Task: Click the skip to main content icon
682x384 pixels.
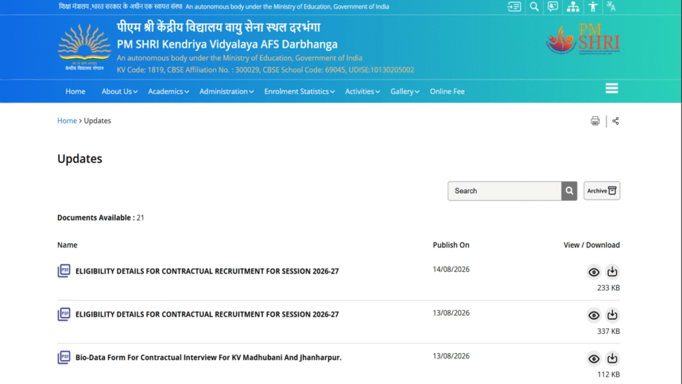Action: point(514,7)
